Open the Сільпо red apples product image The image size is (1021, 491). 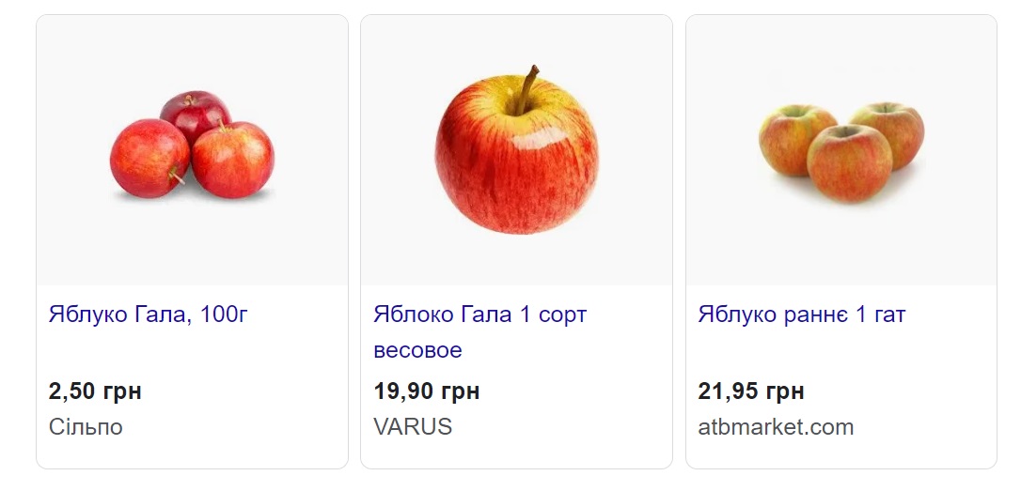tap(192, 150)
